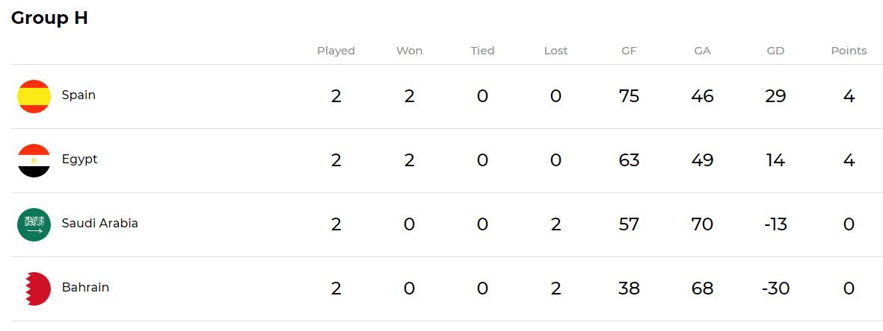Viewport: 883px width, 331px height.
Task: Click the Lost column header
Action: click(556, 51)
